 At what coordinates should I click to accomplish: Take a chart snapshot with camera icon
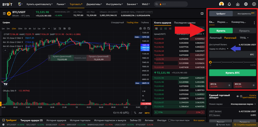point(140,29)
